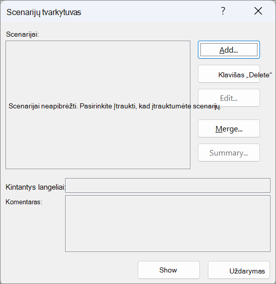Click the Add... button
Screen dimensions: 276x284
pyautogui.click(x=229, y=50)
